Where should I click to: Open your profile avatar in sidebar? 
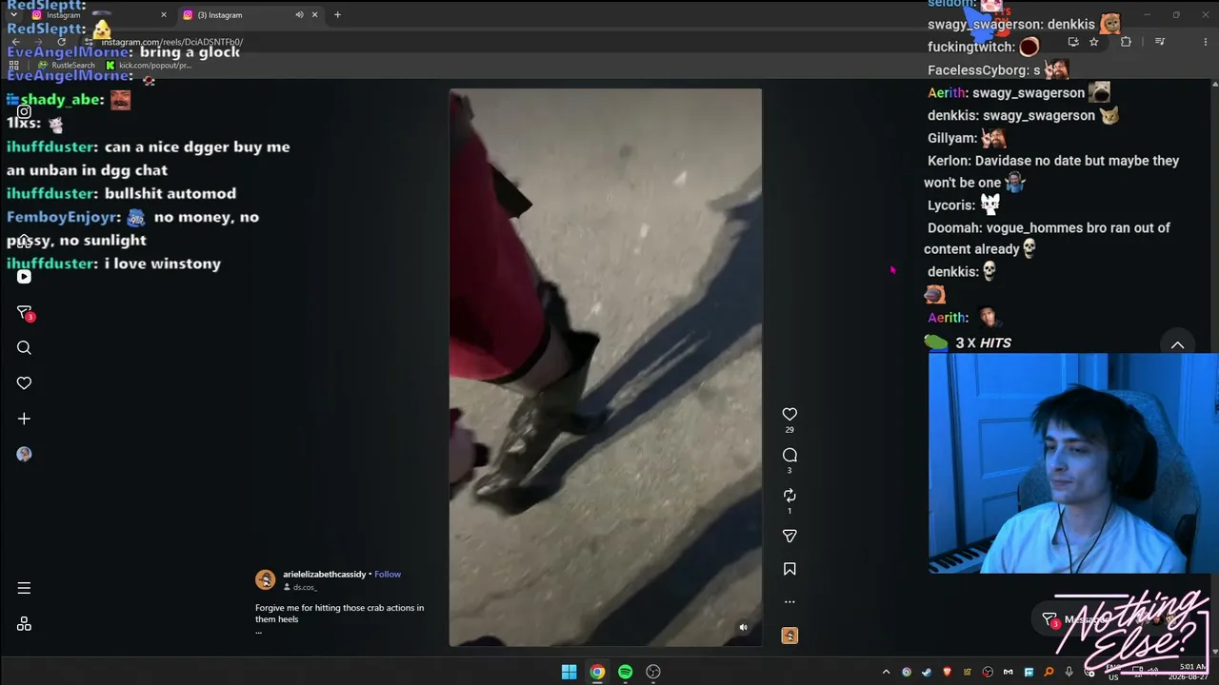pos(24,454)
